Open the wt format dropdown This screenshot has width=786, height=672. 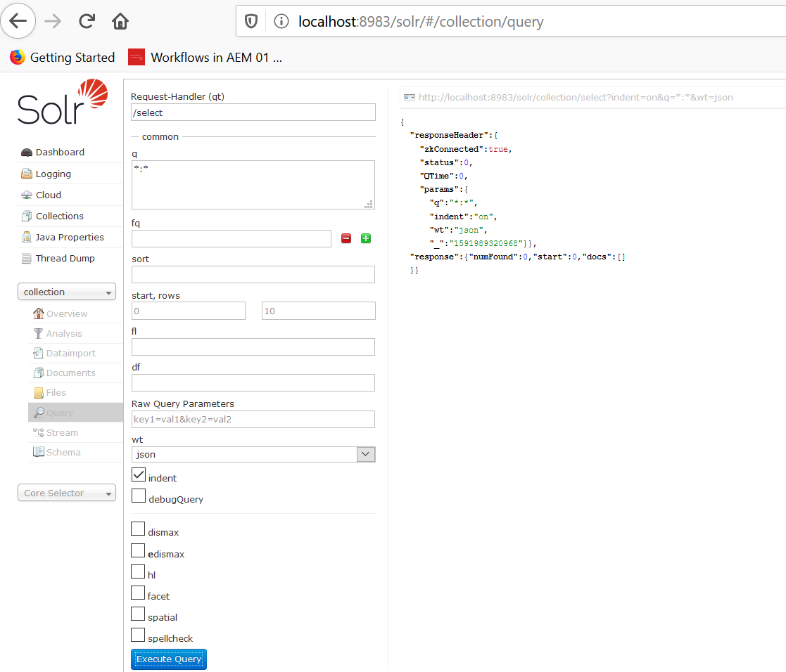365,454
